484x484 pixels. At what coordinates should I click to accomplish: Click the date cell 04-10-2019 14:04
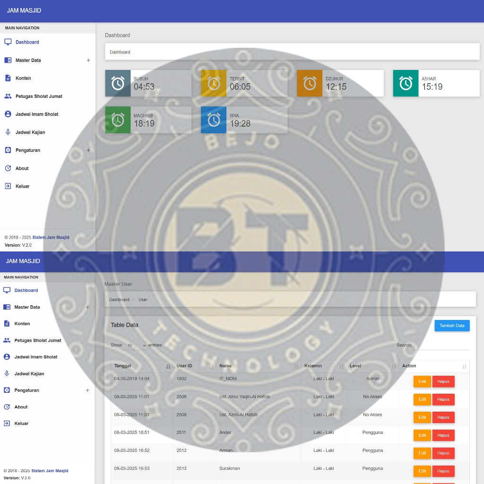pyautogui.click(x=131, y=379)
